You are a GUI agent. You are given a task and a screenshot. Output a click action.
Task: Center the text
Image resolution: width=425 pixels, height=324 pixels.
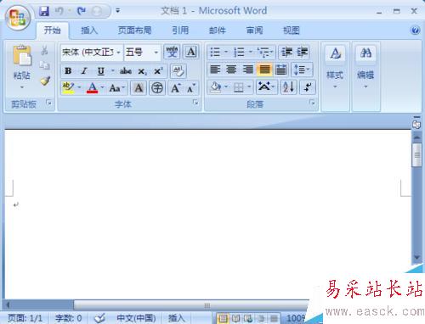point(231,70)
